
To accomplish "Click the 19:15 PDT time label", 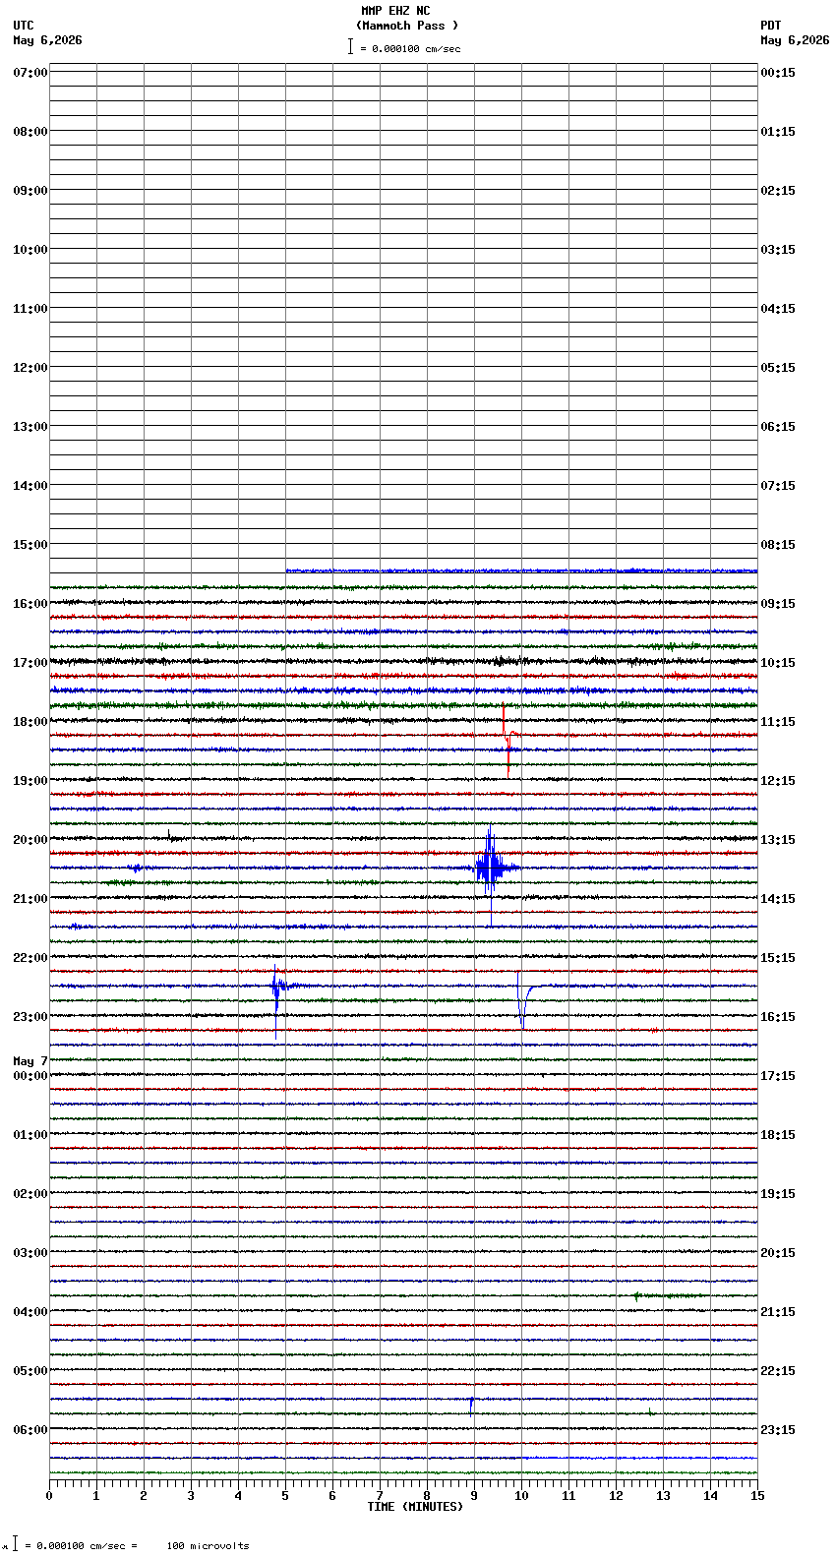I will 778,1194.
